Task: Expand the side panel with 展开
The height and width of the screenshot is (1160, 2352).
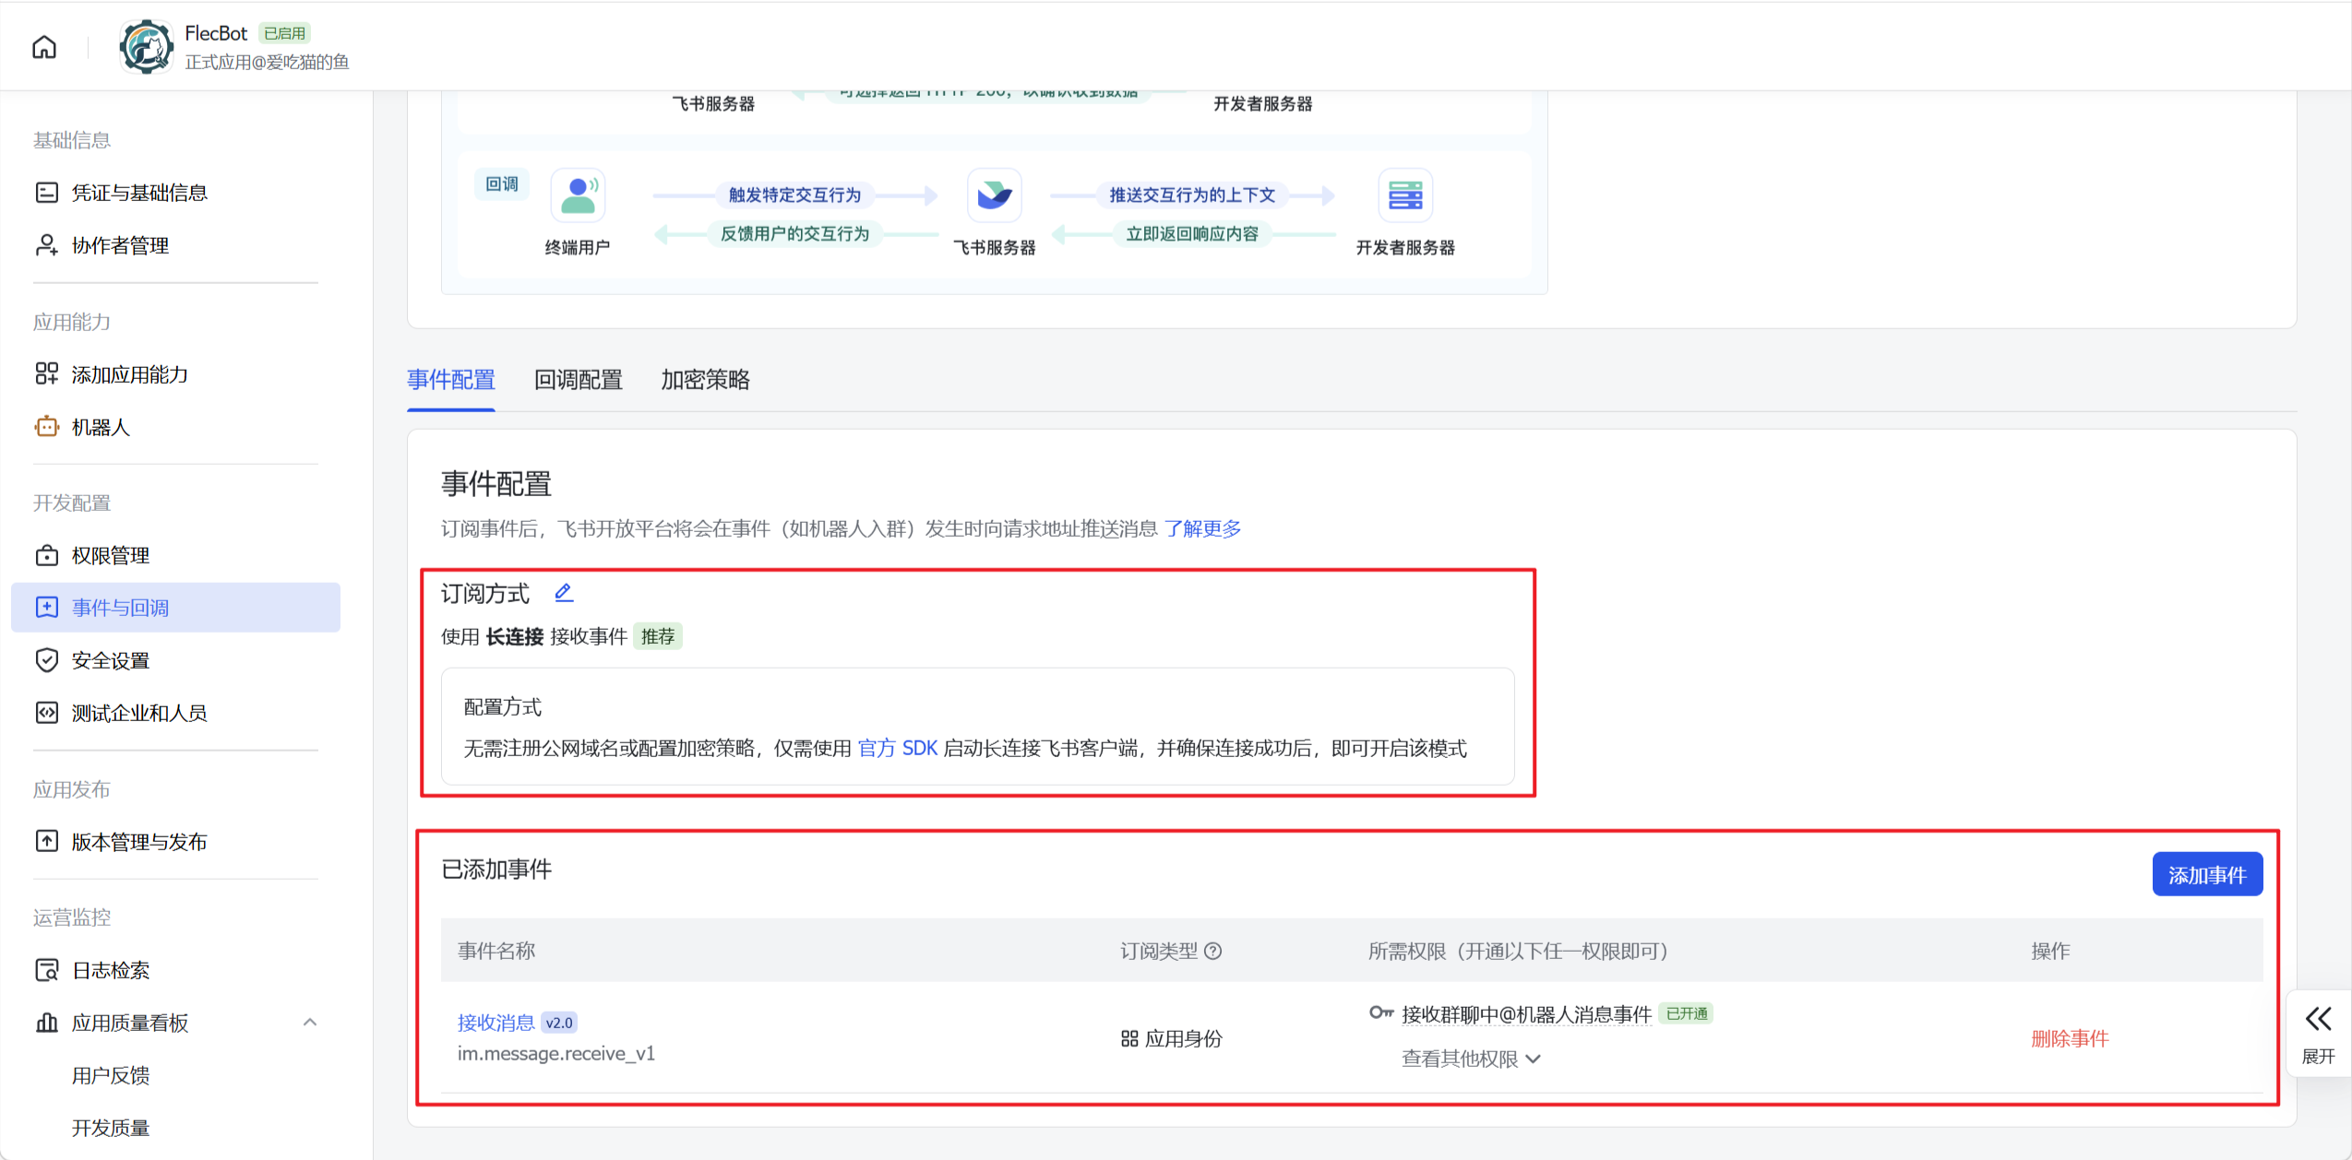Action: [2318, 1035]
